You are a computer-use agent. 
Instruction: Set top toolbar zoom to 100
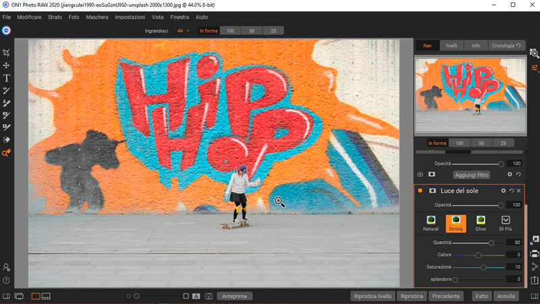click(x=230, y=30)
